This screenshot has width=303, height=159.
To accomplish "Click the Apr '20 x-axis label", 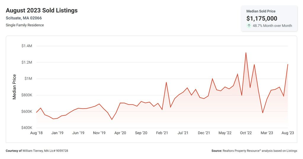I will pyautogui.click(x=120, y=133).
